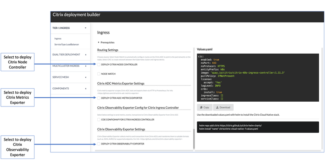Copy the Values.yaml content
327x165 pixels.
tap(204, 107)
